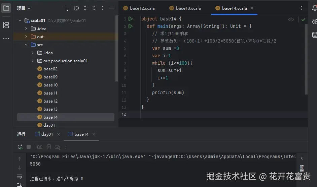Take thread dump camera icon
The width and height of the screenshot is (317, 187).
tap(40, 147)
